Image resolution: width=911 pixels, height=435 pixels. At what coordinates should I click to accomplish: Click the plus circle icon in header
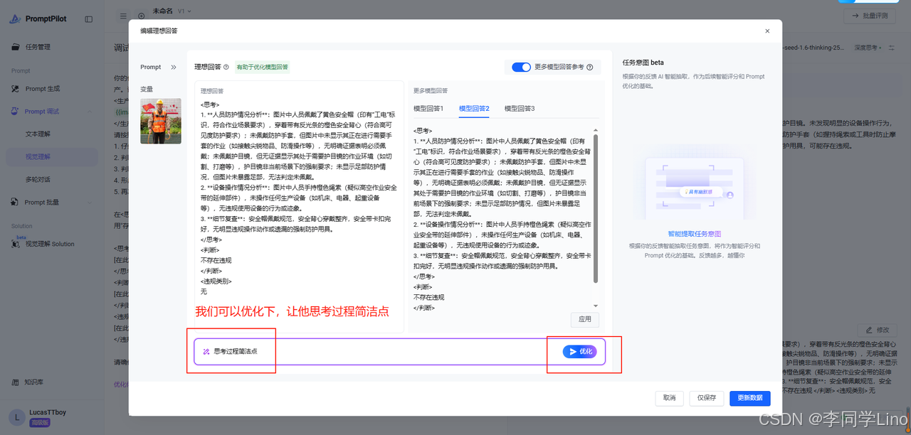coord(141,16)
